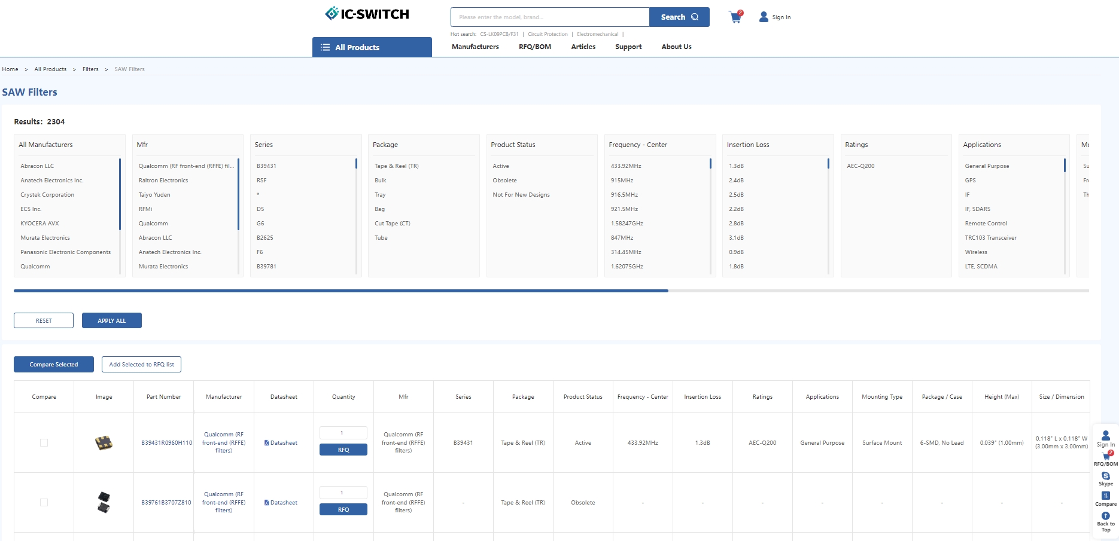The image size is (1119, 541).
Task: Open part number B39431R0960H110 link
Action: [x=167, y=443]
